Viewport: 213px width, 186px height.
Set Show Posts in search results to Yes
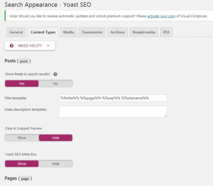pyautogui.click(x=22, y=84)
